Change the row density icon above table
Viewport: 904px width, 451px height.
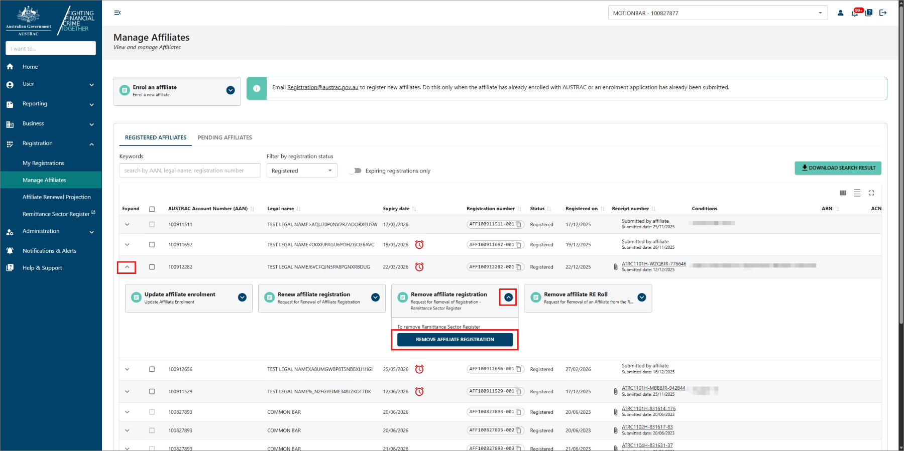coord(857,193)
